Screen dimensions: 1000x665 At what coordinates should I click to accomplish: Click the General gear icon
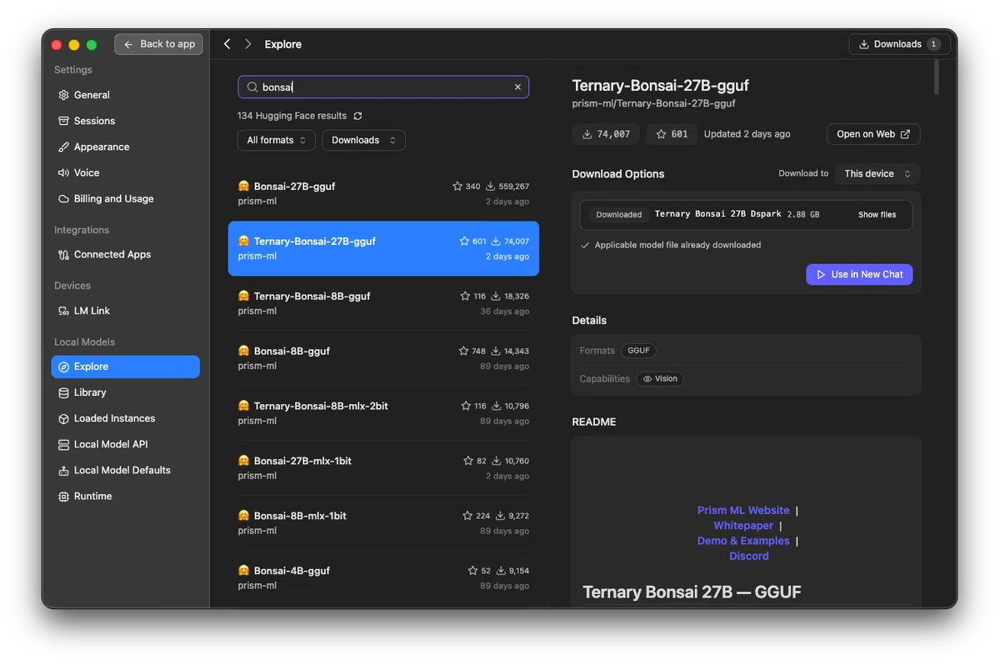(63, 95)
